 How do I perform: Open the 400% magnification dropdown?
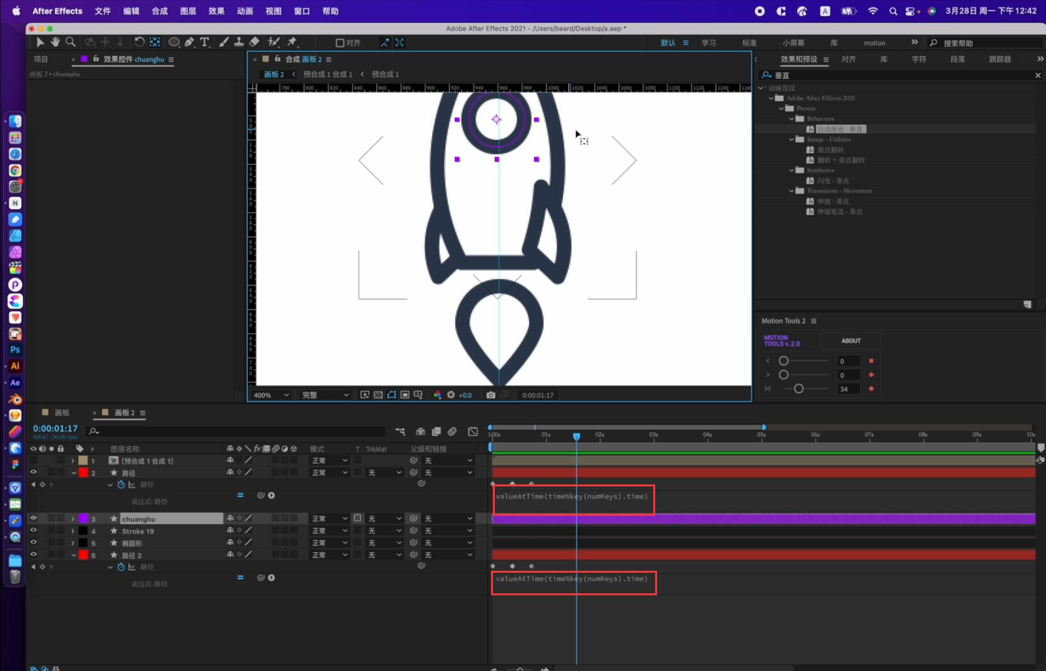pyautogui.click(x=272, y=395)
